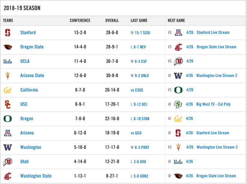
Task: Click Utah logo in UCLA's next game
Action: (178, 61)
